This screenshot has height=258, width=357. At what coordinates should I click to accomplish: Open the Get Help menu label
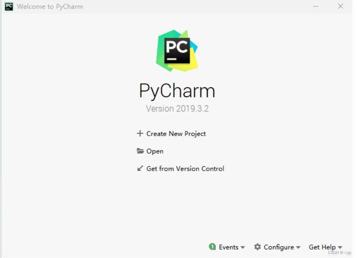tap(322, 247)
